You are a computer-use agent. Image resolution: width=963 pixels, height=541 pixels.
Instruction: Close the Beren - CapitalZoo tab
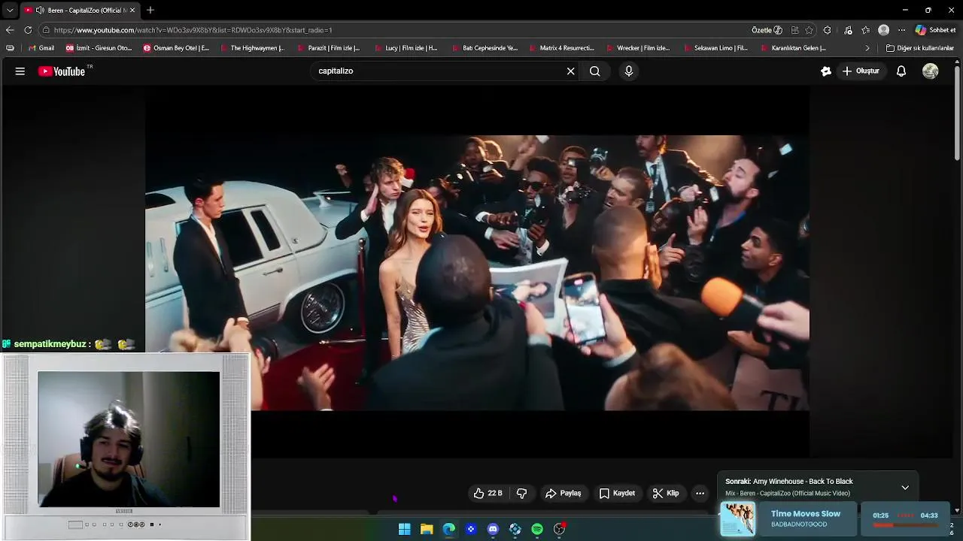pos(132,11)
